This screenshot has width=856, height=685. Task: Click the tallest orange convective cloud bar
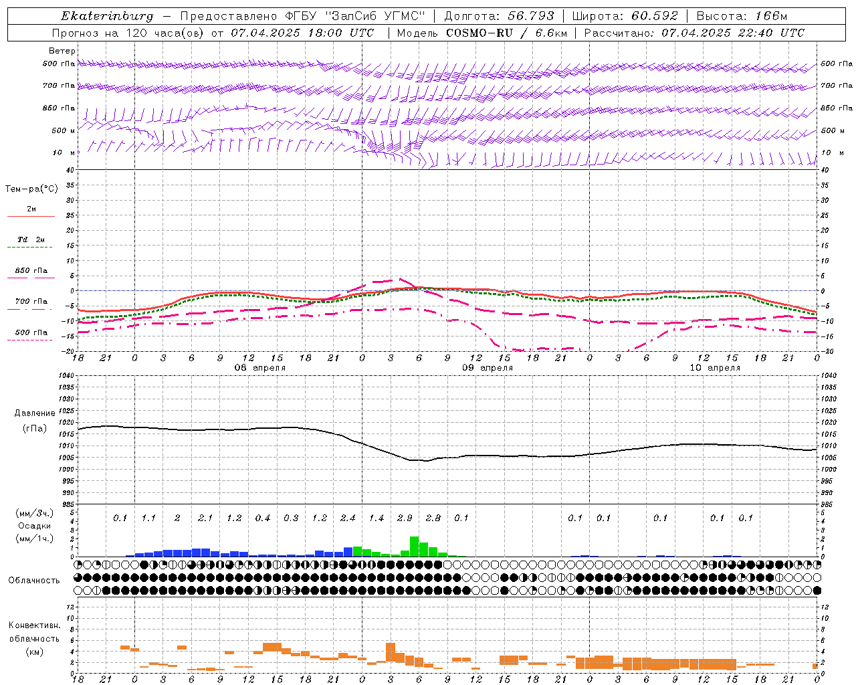coord(391,652)
